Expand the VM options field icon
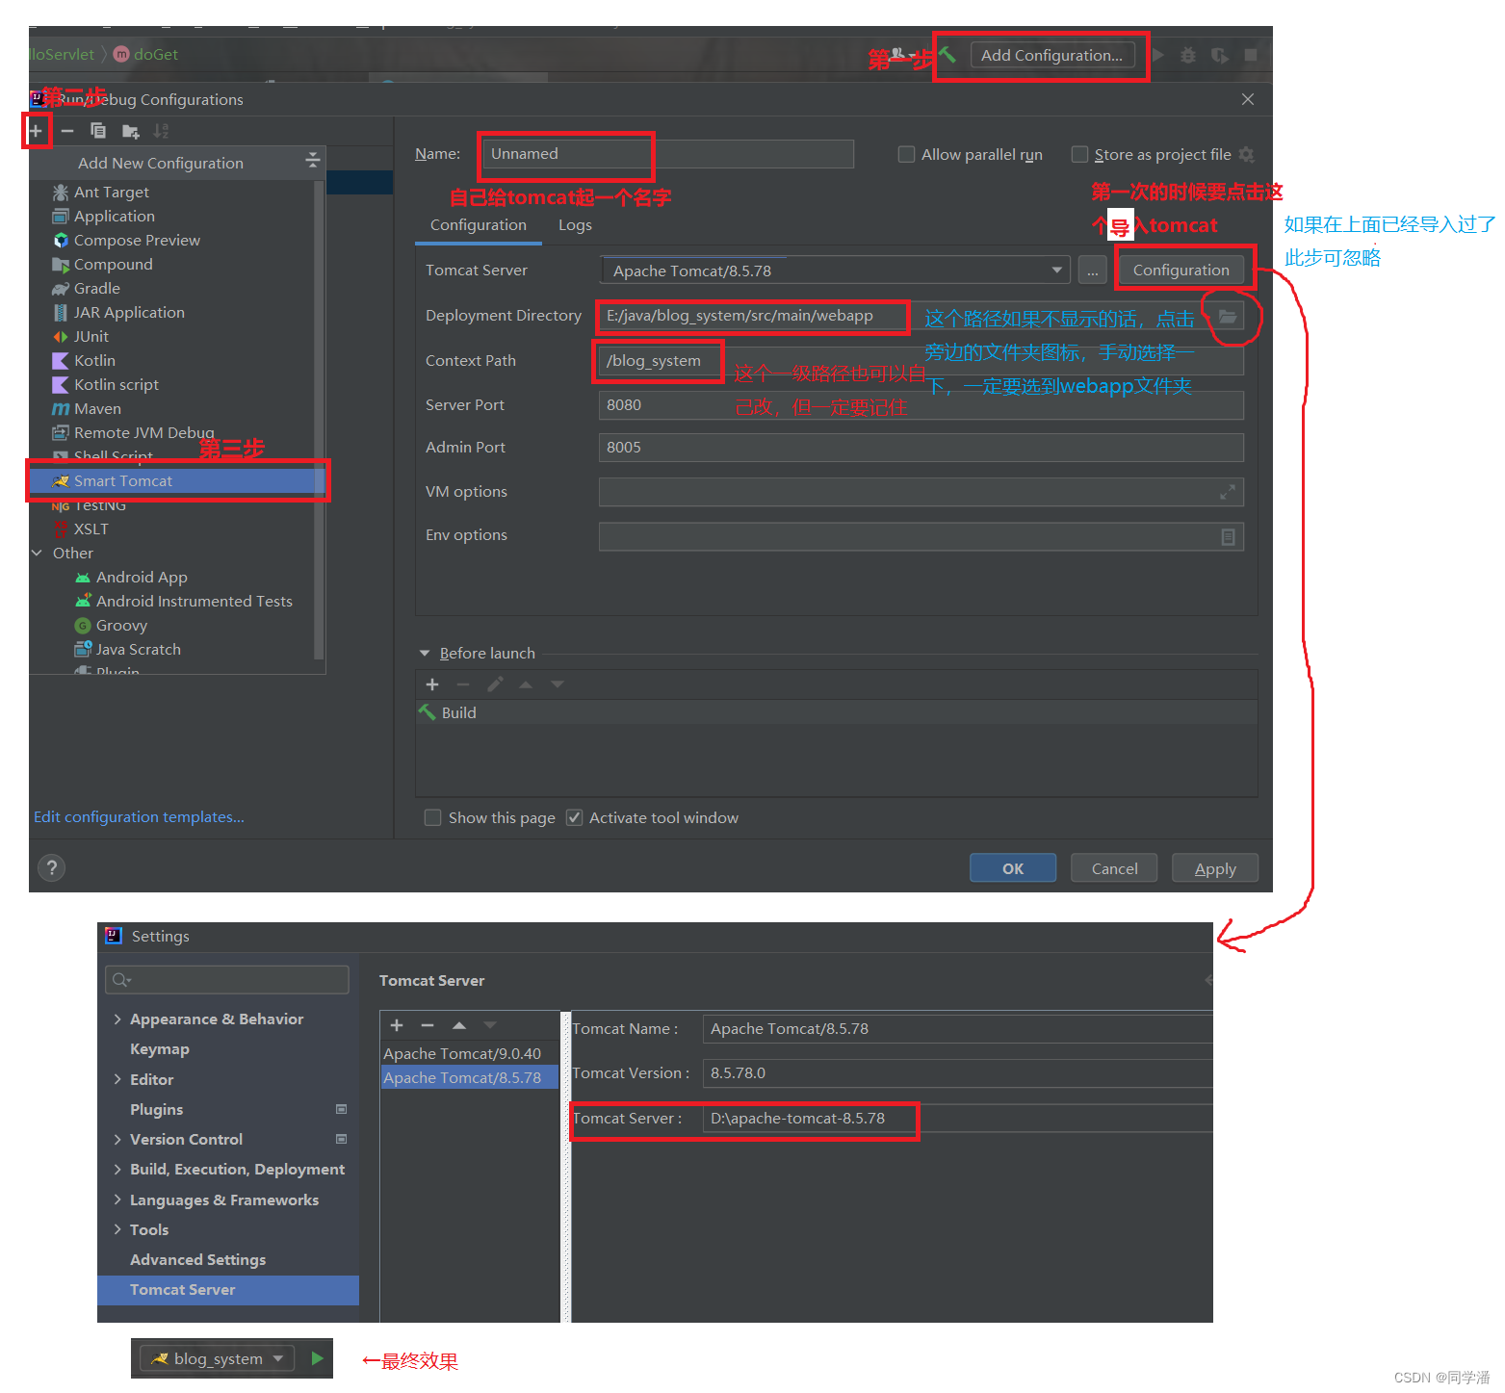Image resolution: width=1505 pixels, height=1393 pixels. 1228,492
